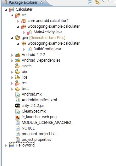Close the Package Explorer tab
The height and width of the screenshot is (166, 116).
41,2
